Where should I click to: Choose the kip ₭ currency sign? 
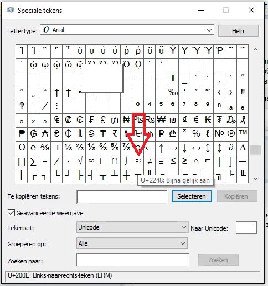[208, 120]
